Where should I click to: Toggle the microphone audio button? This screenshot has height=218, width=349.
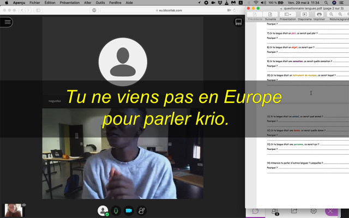point(116,210)
